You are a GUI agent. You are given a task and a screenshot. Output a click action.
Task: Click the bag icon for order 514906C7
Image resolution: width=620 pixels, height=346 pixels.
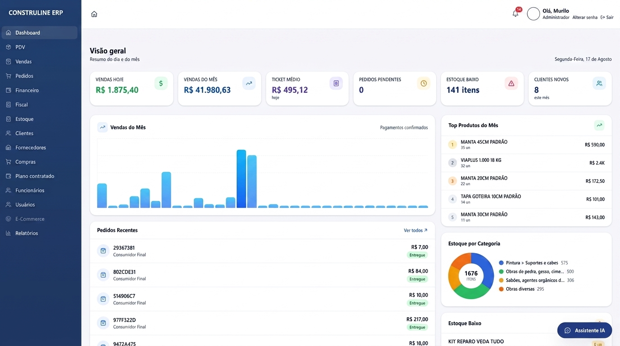(x=103, y=299)
